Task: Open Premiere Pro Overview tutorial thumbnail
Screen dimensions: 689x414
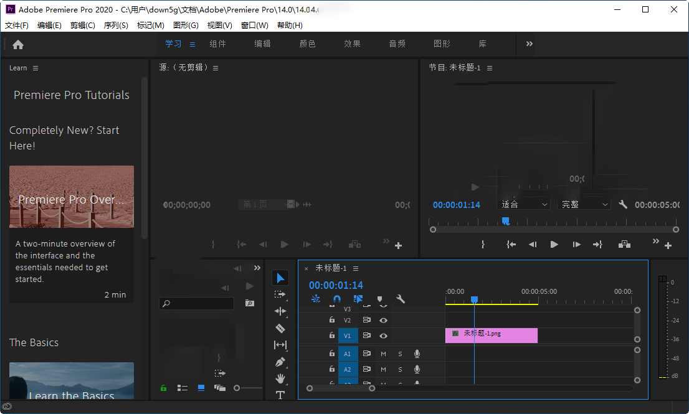Action: coord(72,197)
